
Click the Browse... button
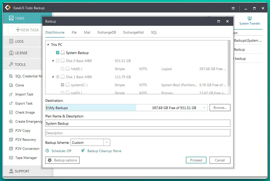[220, 108]
